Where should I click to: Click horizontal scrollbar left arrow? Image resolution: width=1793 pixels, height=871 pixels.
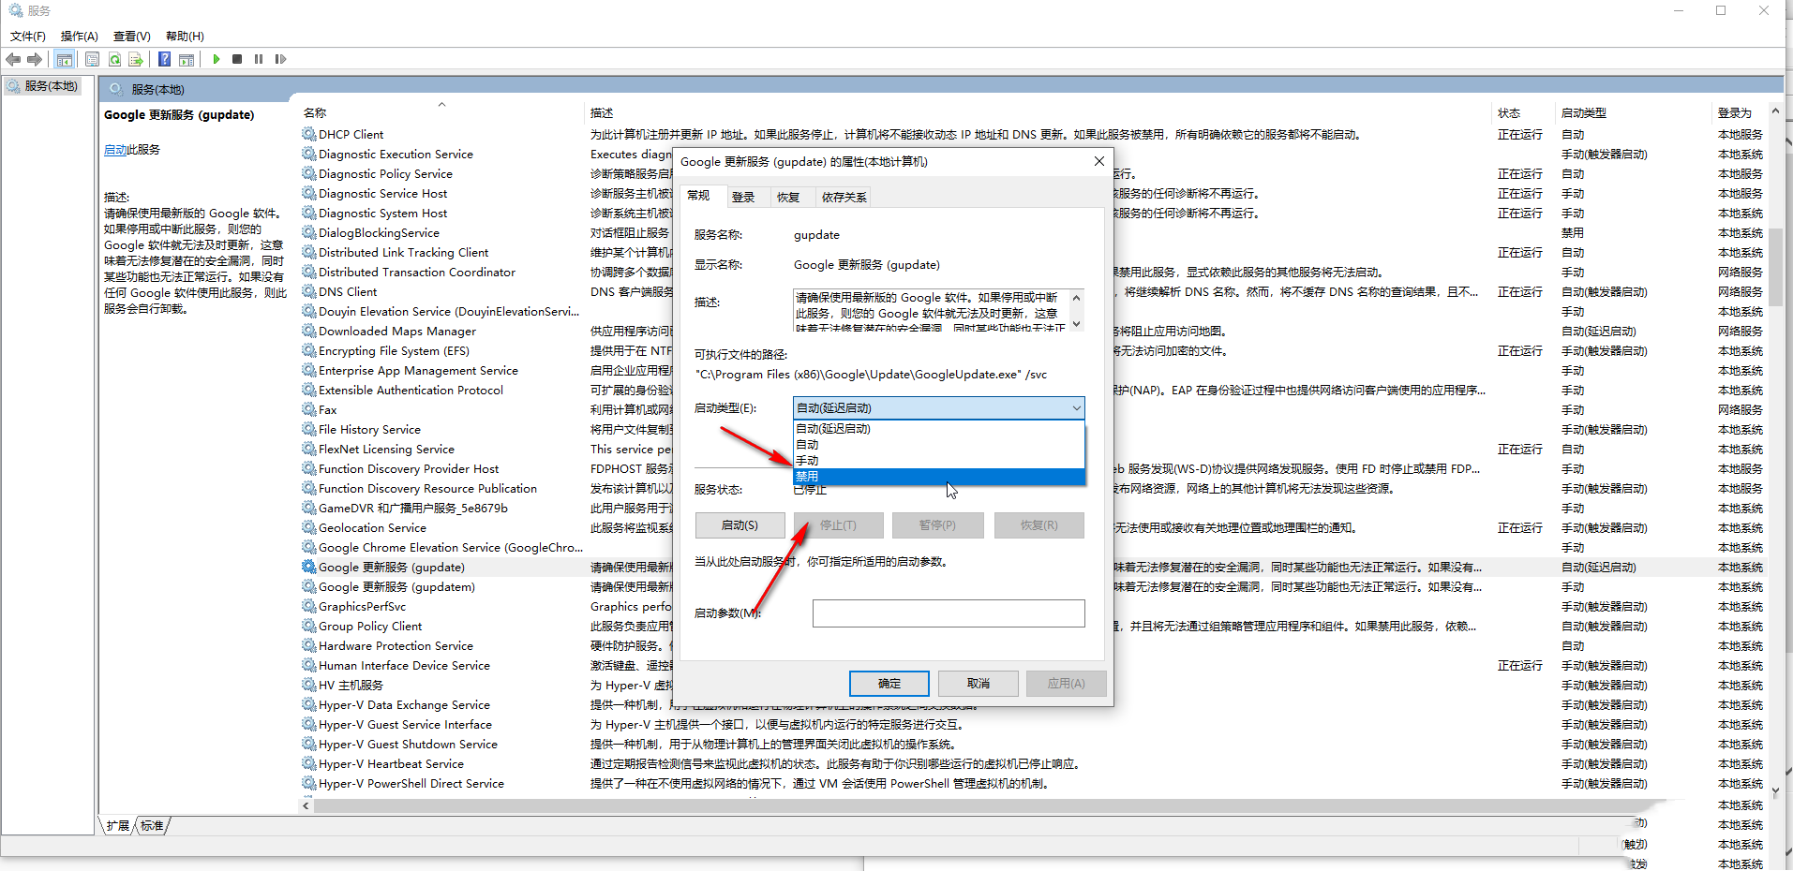[306, 805]
